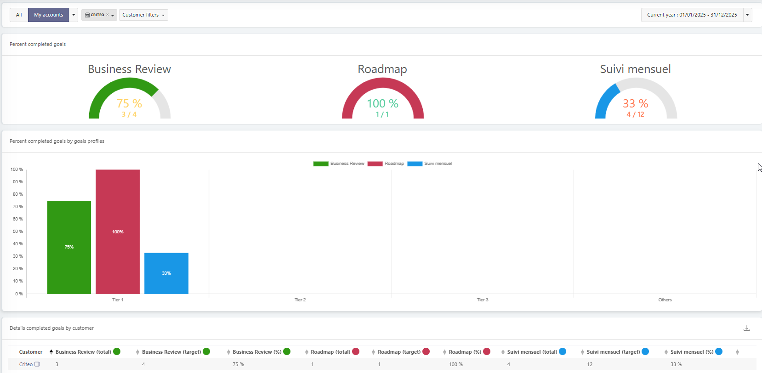Open side panel icon next to Criteo
This screenshot has height=373, width=762.
click(x=37, y=364)
